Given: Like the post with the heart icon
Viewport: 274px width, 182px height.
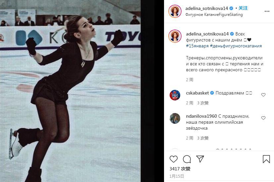Looking at the screenshot, I should [174, 159].
